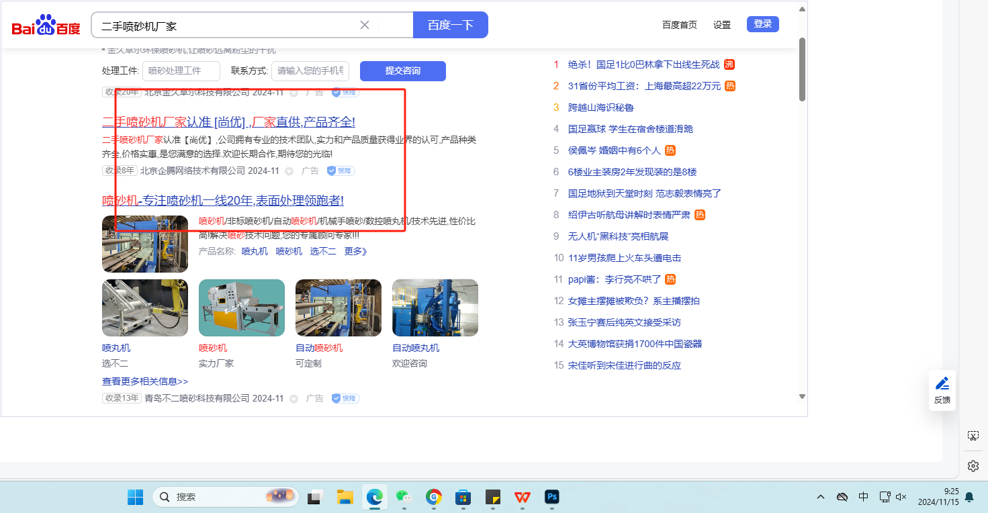Screen dimensions: 988x513
Task: Open hot search 无人机"黑科技"亮相航展
Action: pos(619,236)
